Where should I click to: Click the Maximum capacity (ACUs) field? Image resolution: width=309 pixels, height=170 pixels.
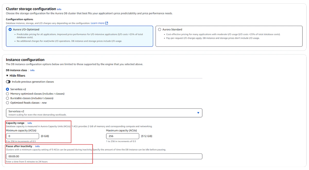click(x=123, y=136)
